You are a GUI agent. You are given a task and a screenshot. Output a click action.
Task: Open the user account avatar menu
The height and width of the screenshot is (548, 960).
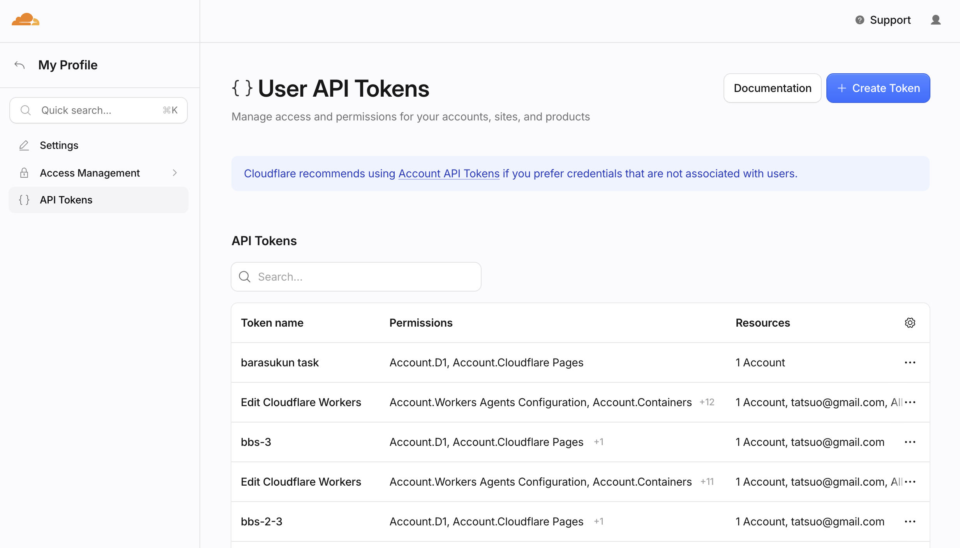(x=936, y=20)
